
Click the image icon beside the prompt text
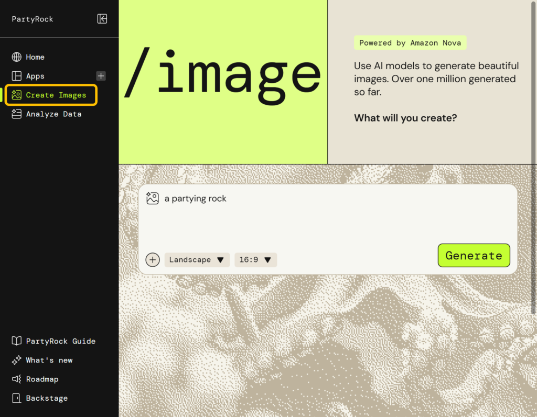tap(153, 198)
